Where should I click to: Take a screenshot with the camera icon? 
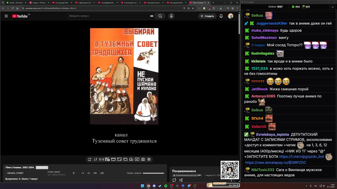pos(143,159)
